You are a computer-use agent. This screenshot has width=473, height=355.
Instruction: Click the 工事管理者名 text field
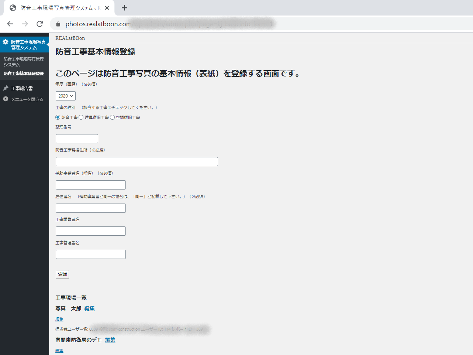click(x=91, y=254)
